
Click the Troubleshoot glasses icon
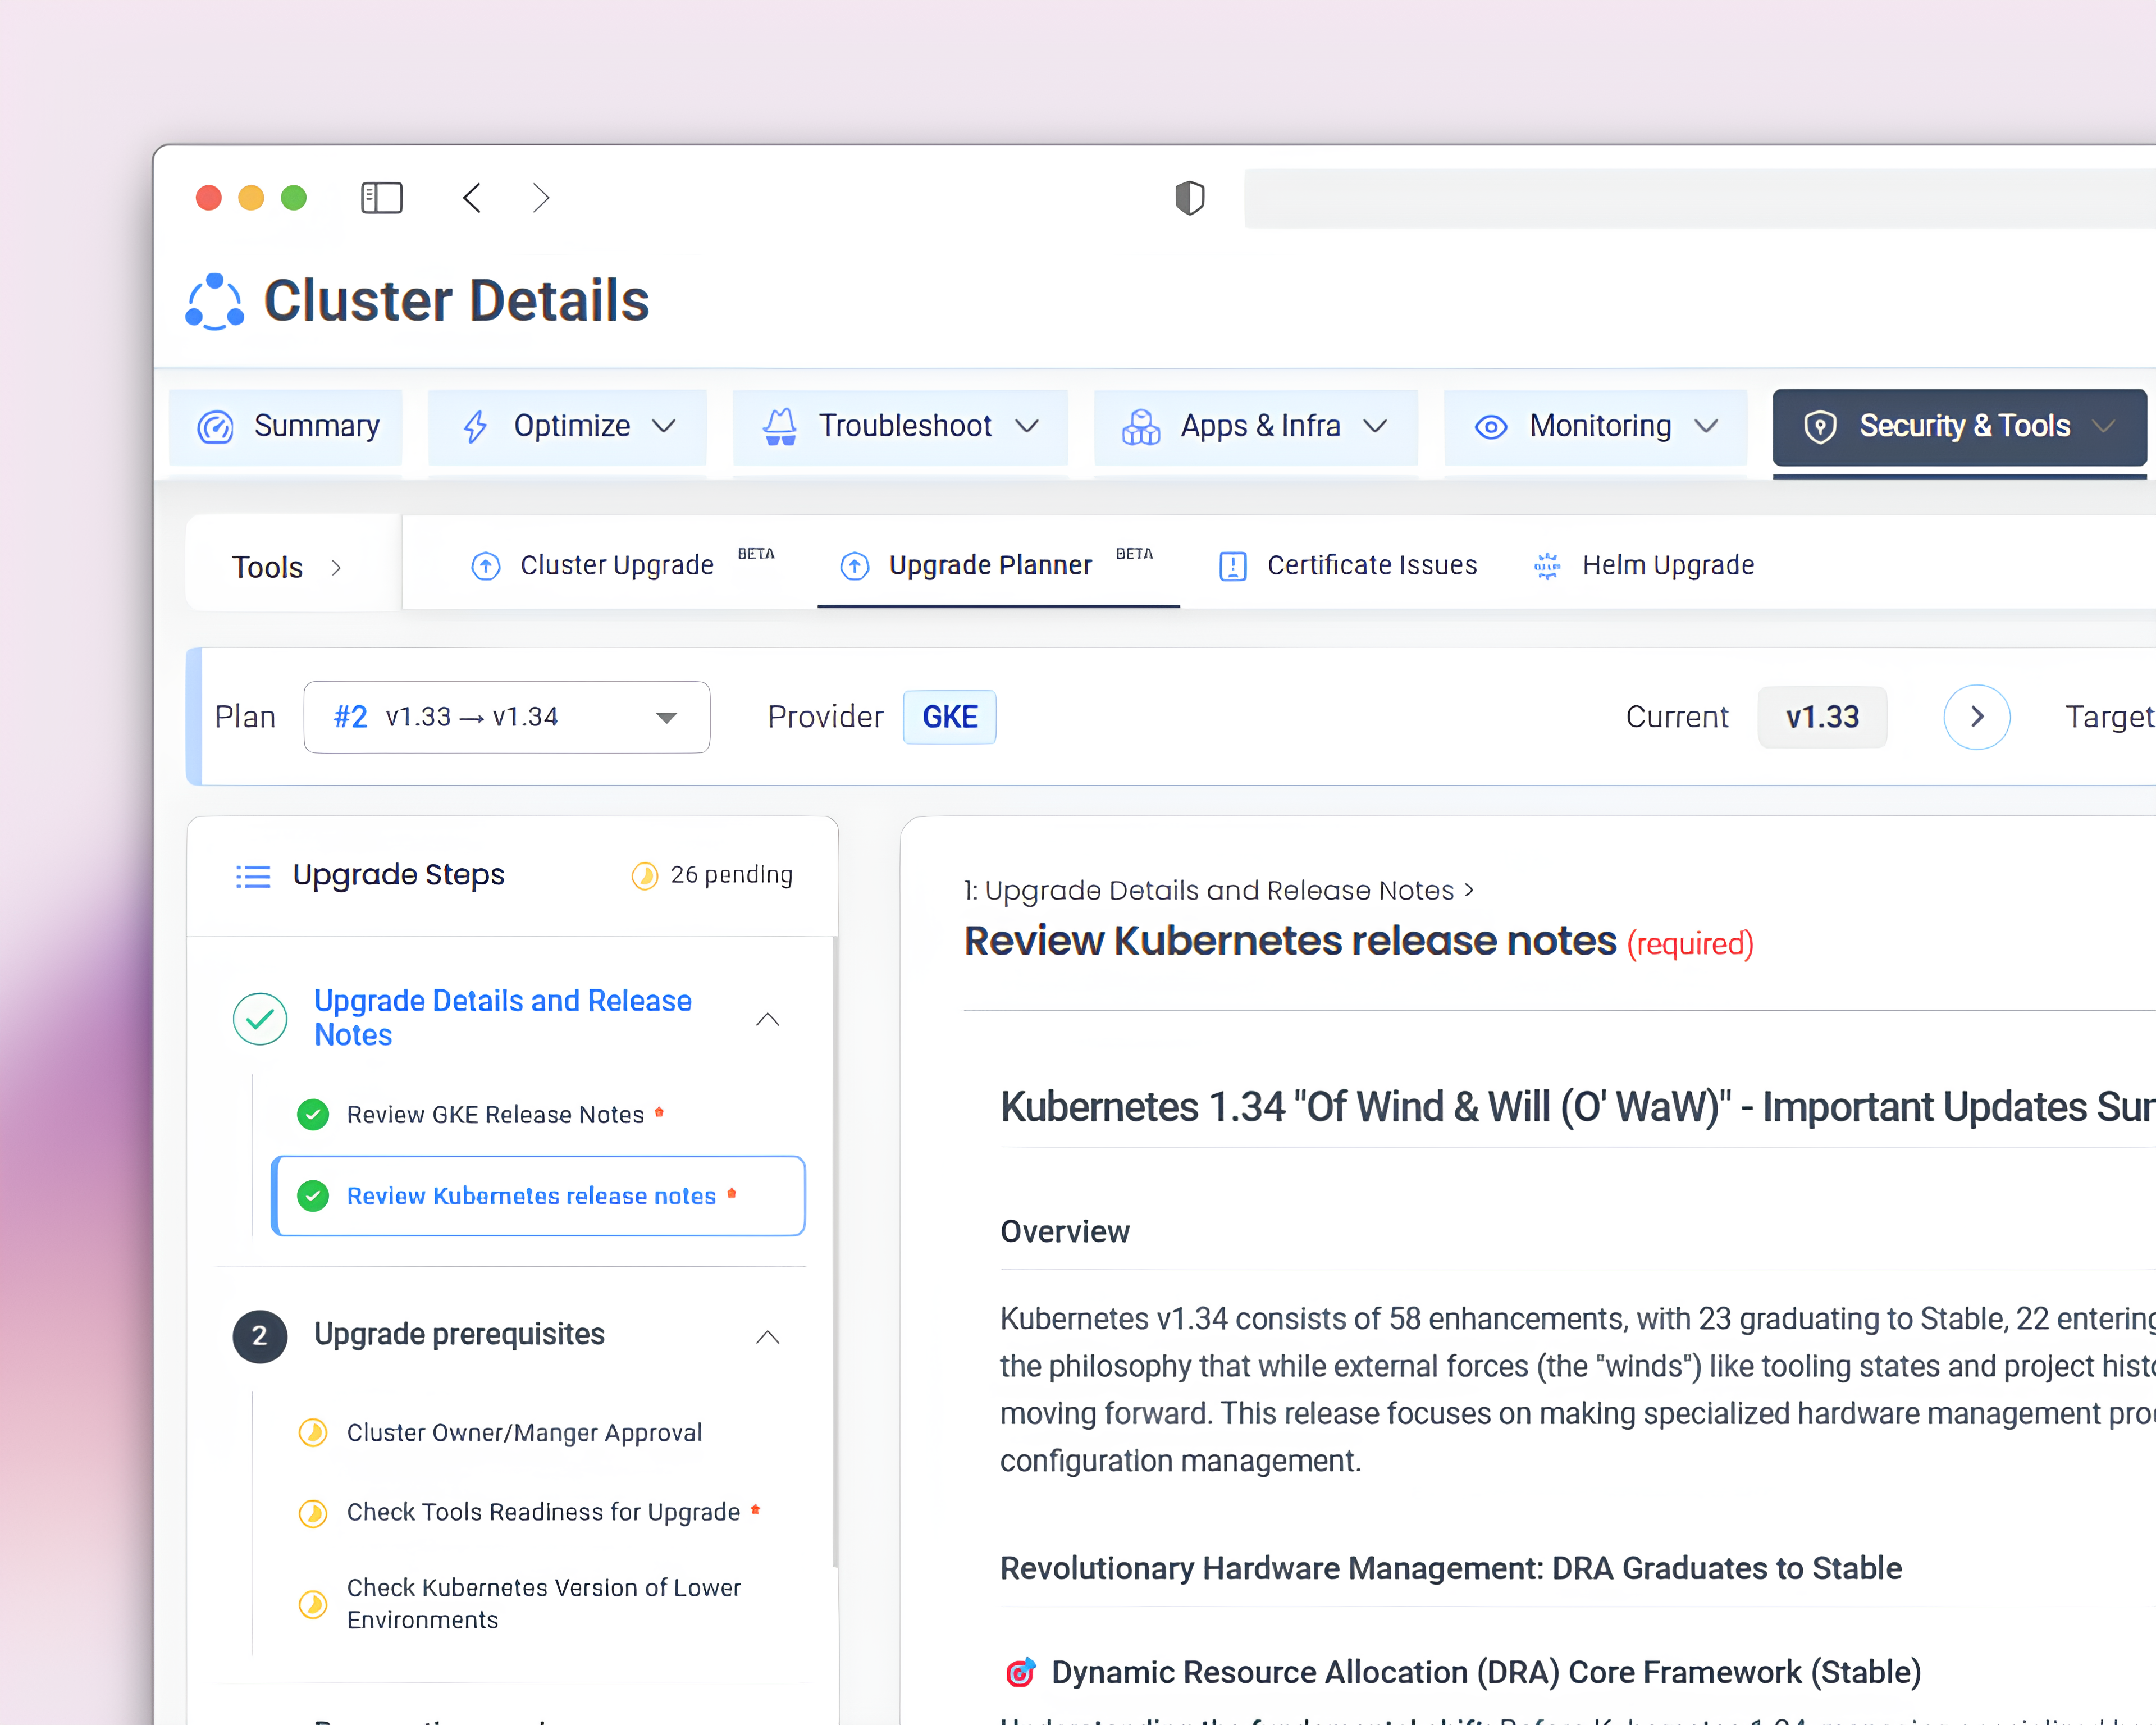tap(780, 426)
